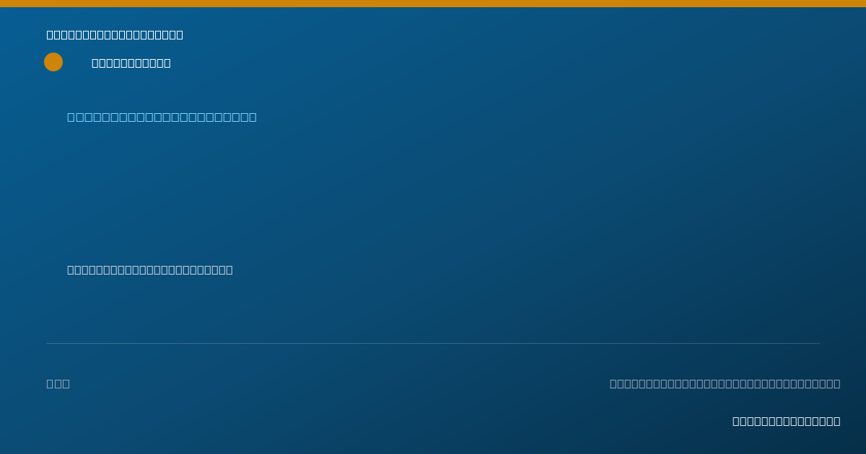Click the long gray footer text line
This screenshot has height=454, width=866.
click(725, 383)
